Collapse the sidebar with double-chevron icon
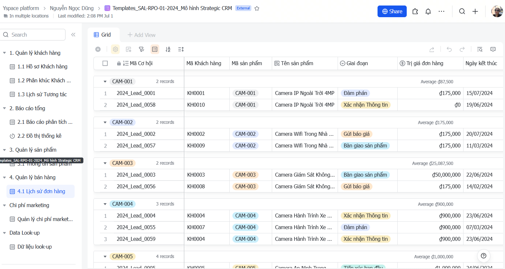 [x=73, y=35]
